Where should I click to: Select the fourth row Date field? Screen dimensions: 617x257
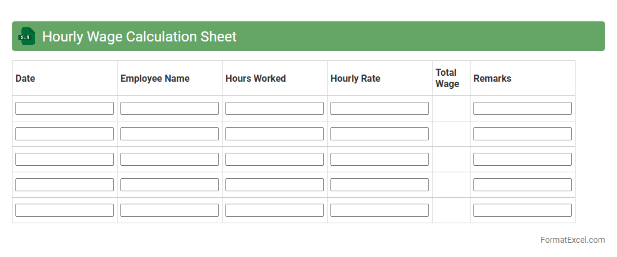pos(65,185)
